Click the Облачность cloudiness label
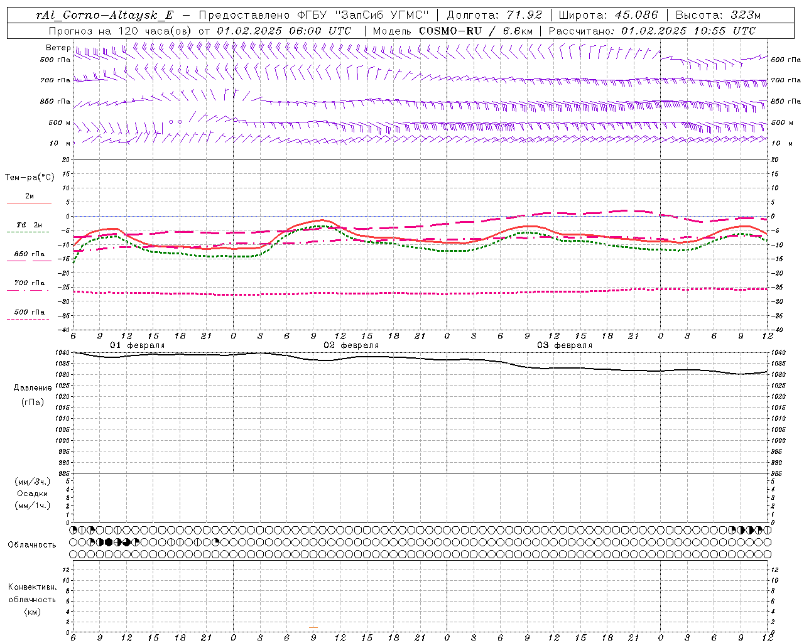 coord(32,545)
